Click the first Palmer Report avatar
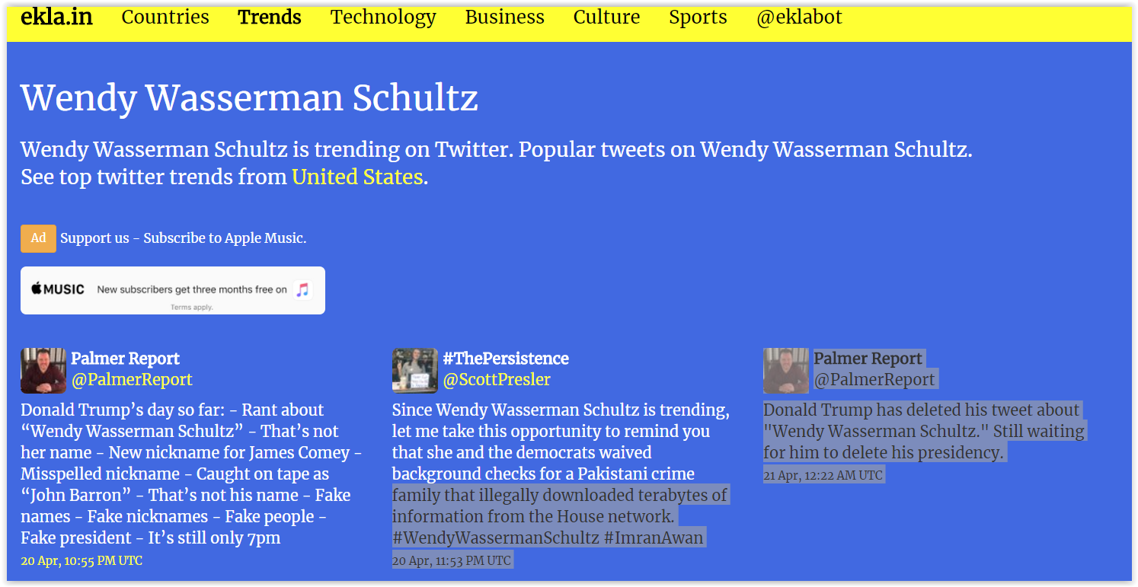1138x587 pixels. coord(43,371)
